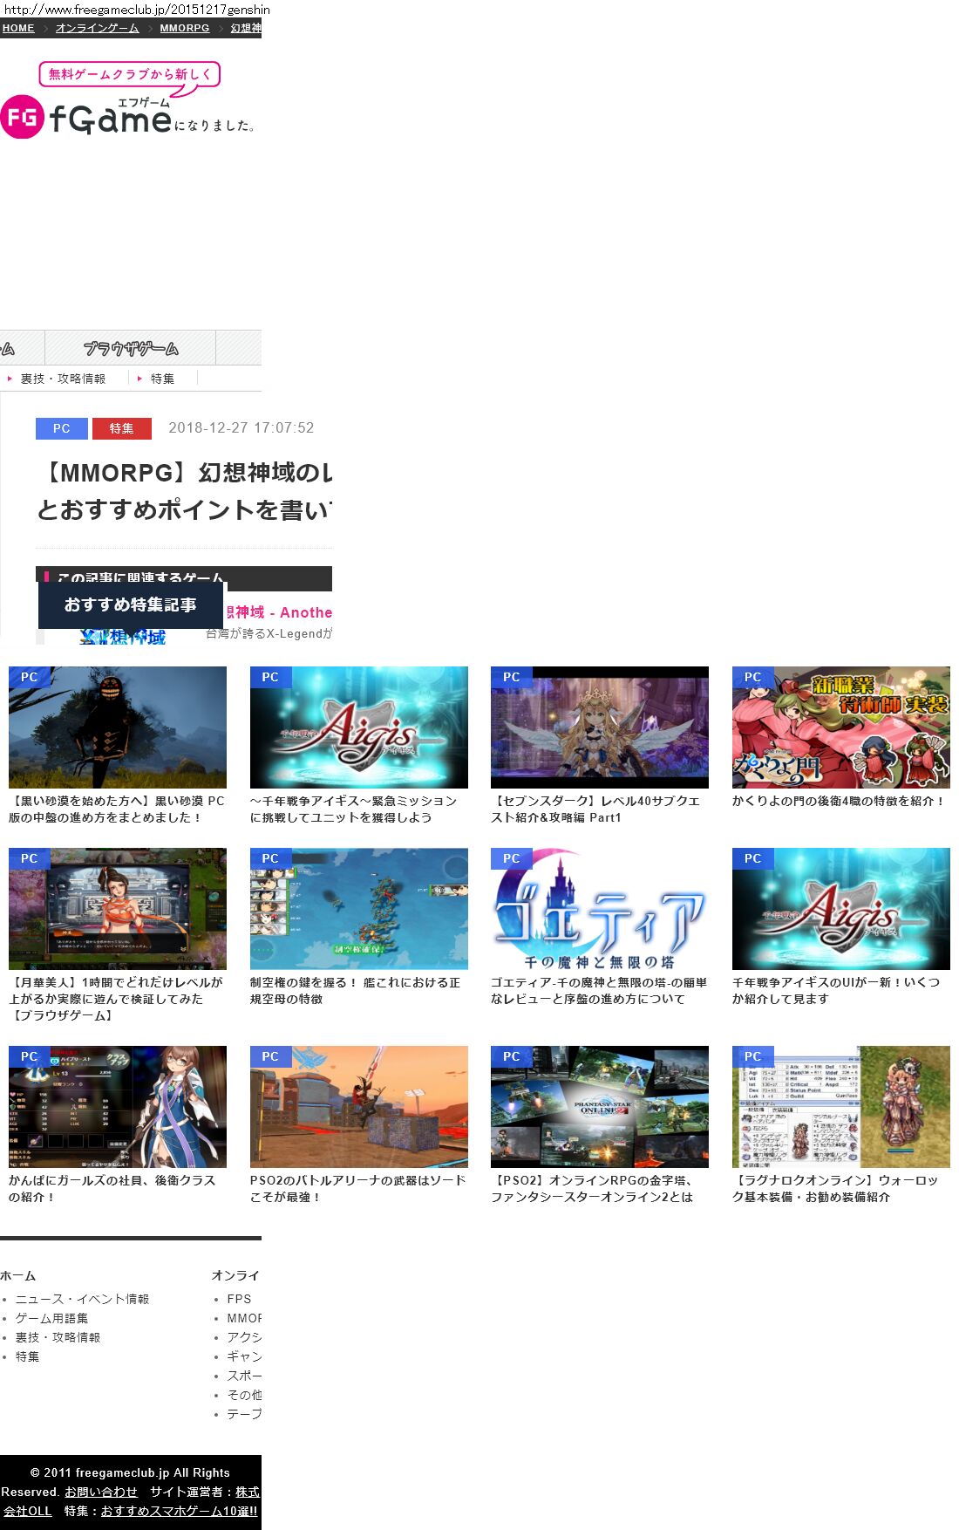Open footer ニュース・イベント情報 link
959x1530 pixels.
(x=82, y=1299)
